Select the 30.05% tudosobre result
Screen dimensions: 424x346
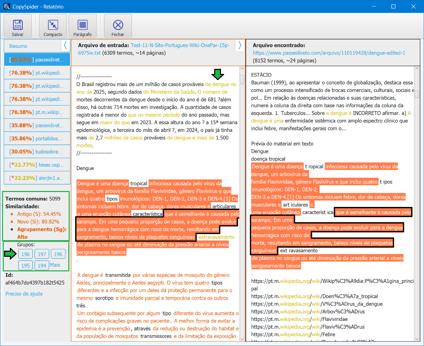(x=37, y=152)
